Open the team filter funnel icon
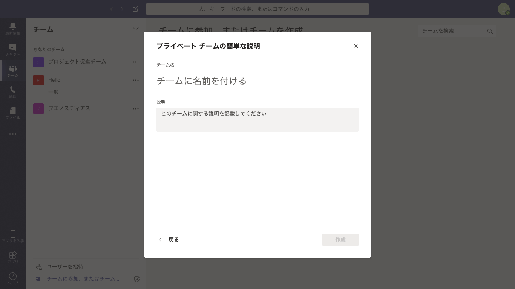The image size is (515, 289). (x=136, y=29)
